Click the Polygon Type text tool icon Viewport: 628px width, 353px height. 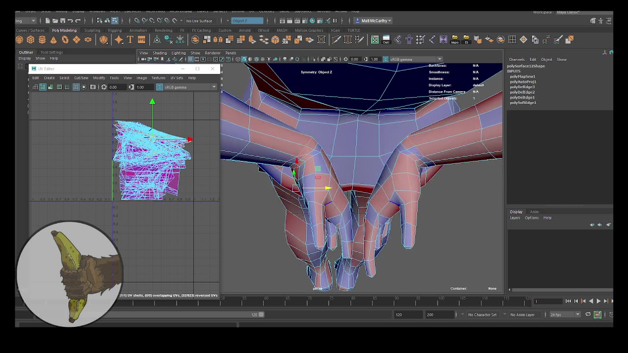point(130,40)
